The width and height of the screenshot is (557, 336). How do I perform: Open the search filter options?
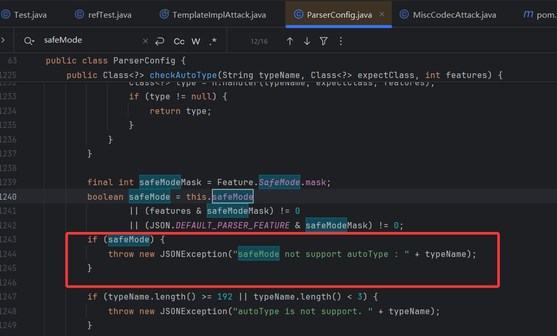(x=324, y=41)
